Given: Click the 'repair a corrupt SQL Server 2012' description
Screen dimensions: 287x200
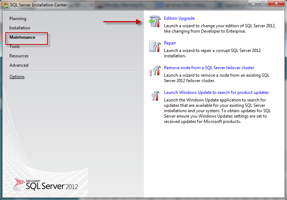Looking at the screenshot, I should (212, 53).
